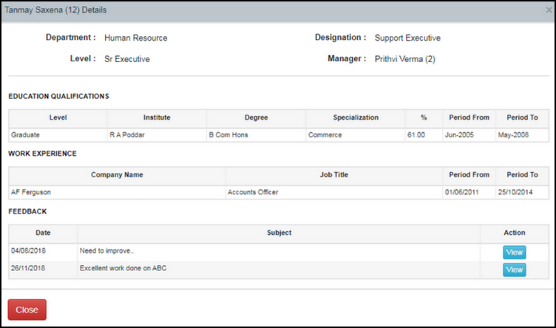Image resolution: width=556 pixels, height=328 pixels.
Task: Click the Manager label
Action: pyautogui.click(x=347, y=59)
